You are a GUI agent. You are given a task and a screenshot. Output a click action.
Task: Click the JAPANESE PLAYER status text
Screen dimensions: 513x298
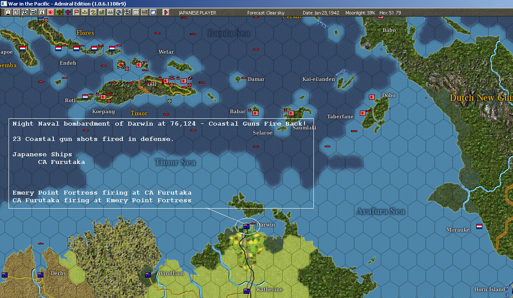pos(197,13)
